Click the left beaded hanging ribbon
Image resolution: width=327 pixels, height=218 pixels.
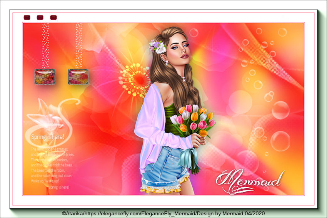tap(45, 45)
